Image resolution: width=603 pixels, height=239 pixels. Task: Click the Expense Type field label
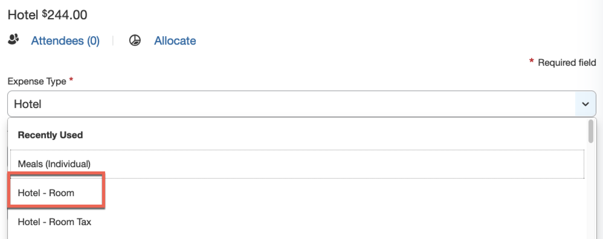tap(37, 81)
